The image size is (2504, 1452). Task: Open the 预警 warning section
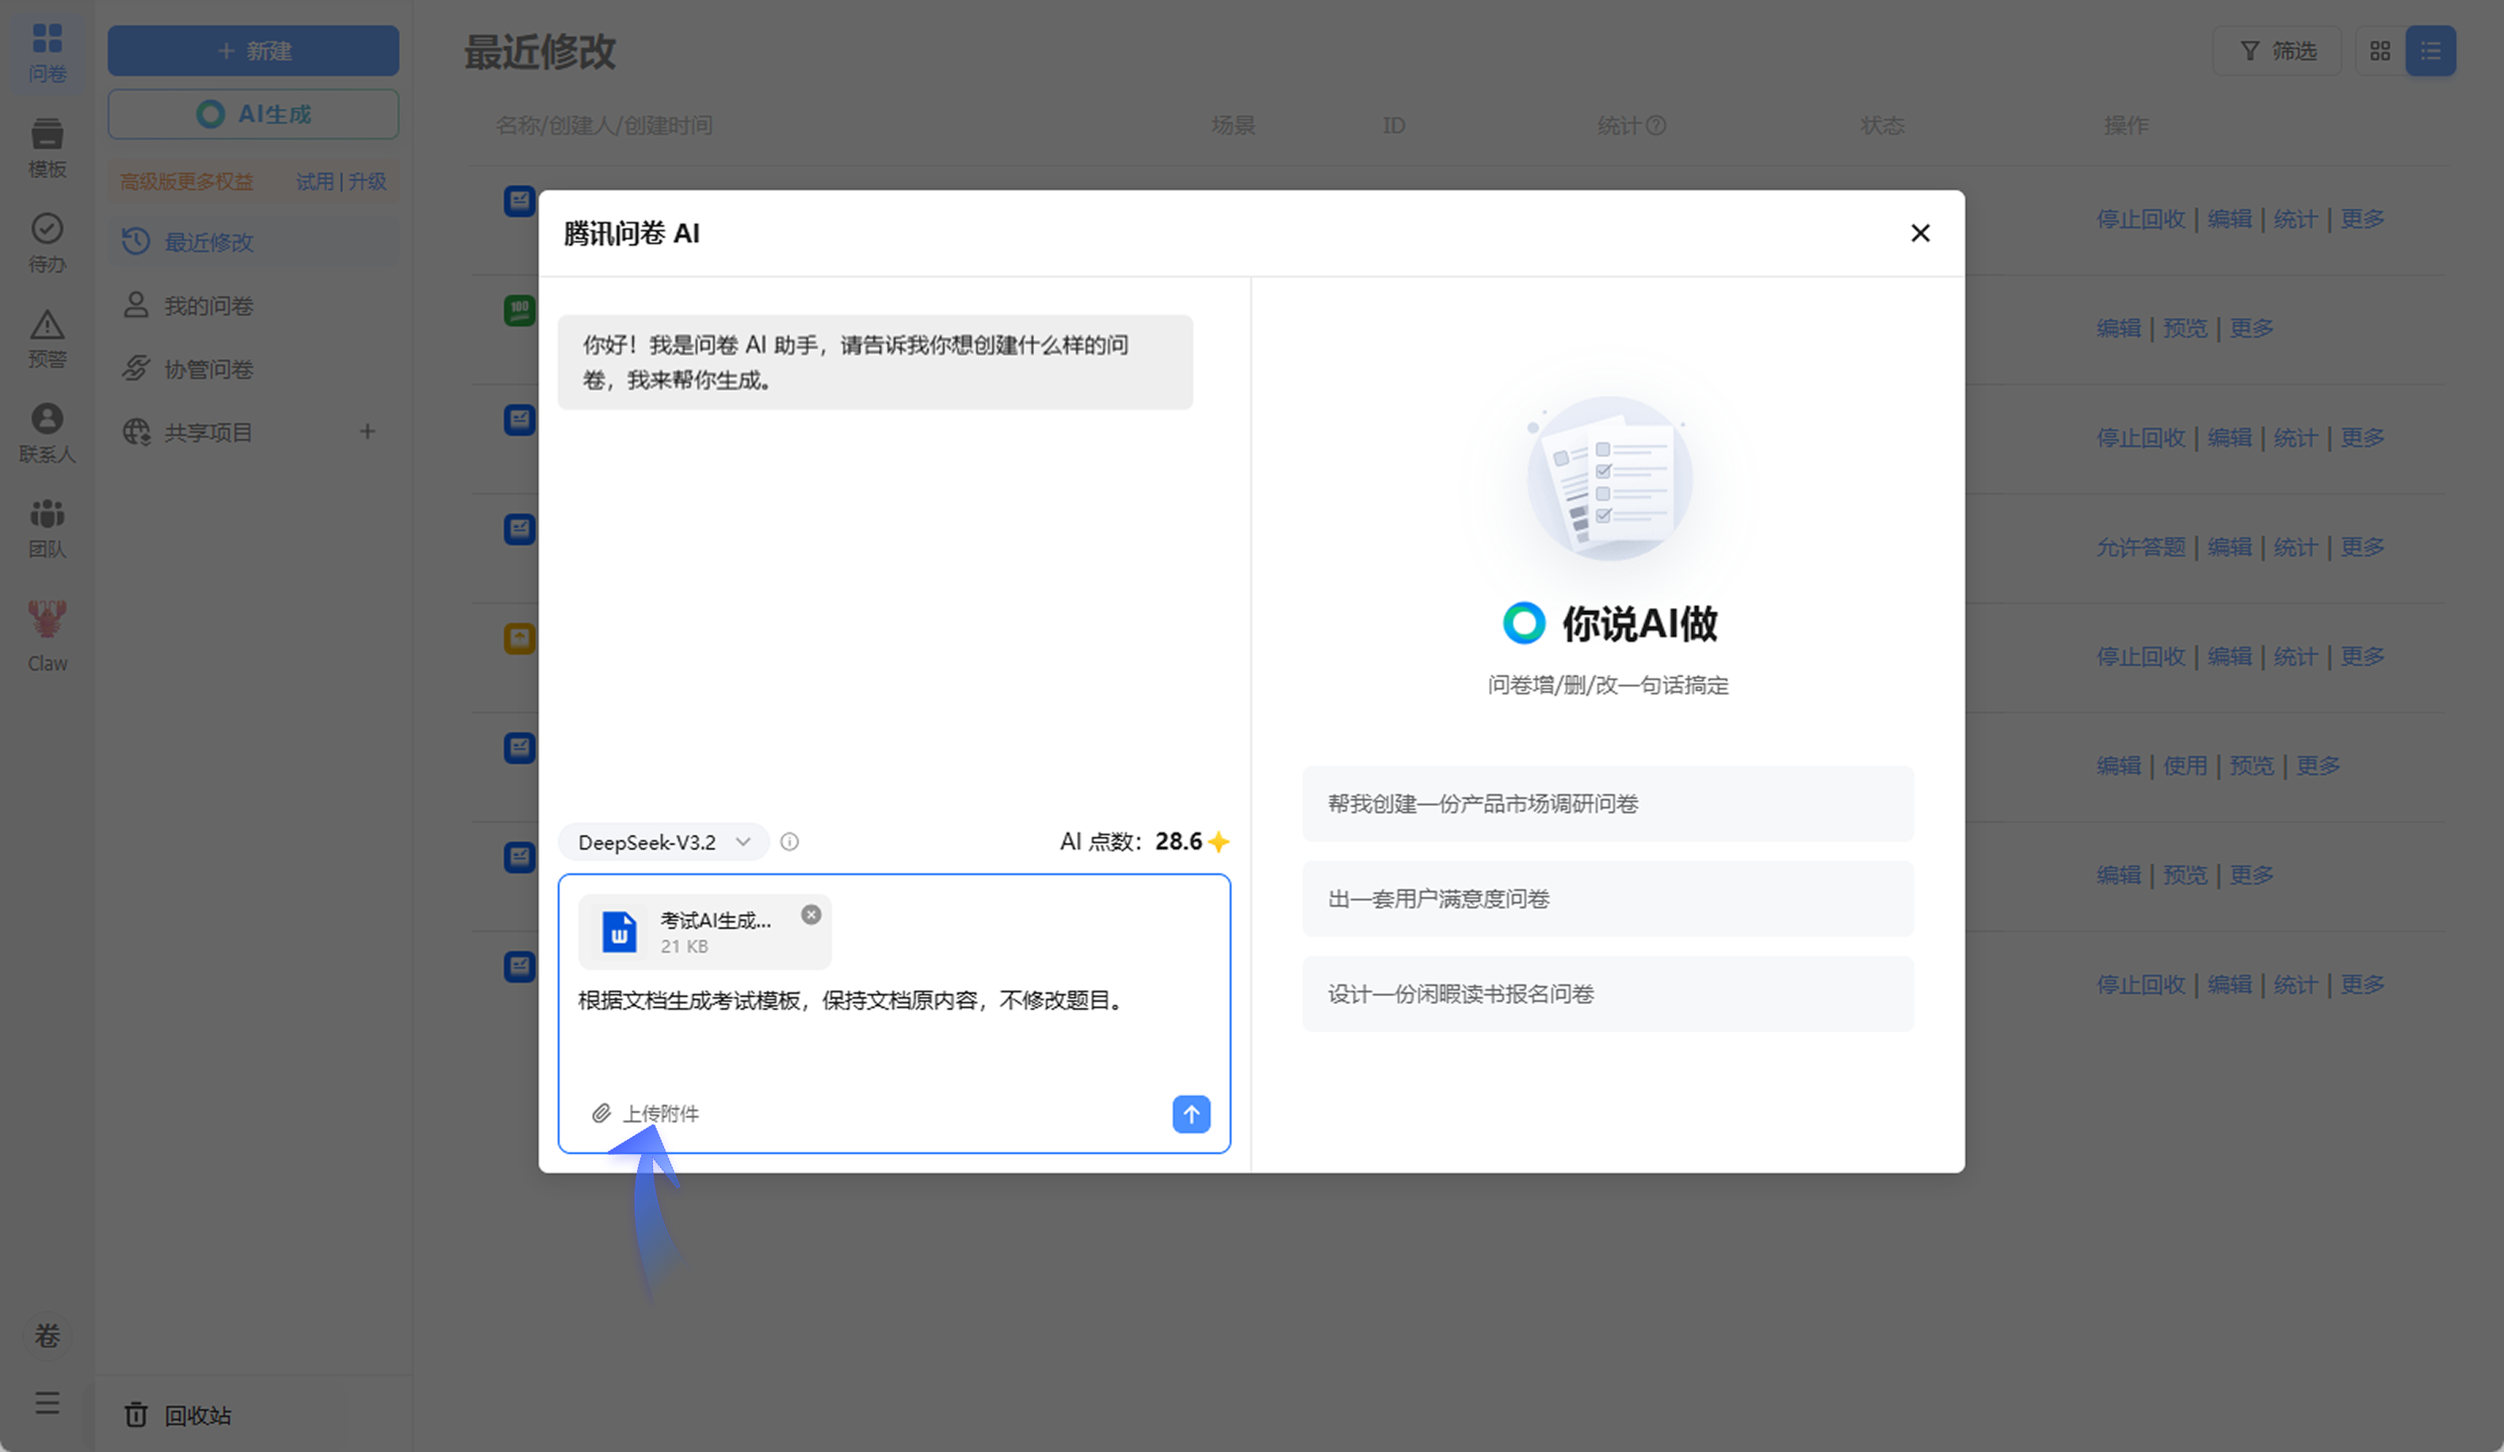pos(47,338)
